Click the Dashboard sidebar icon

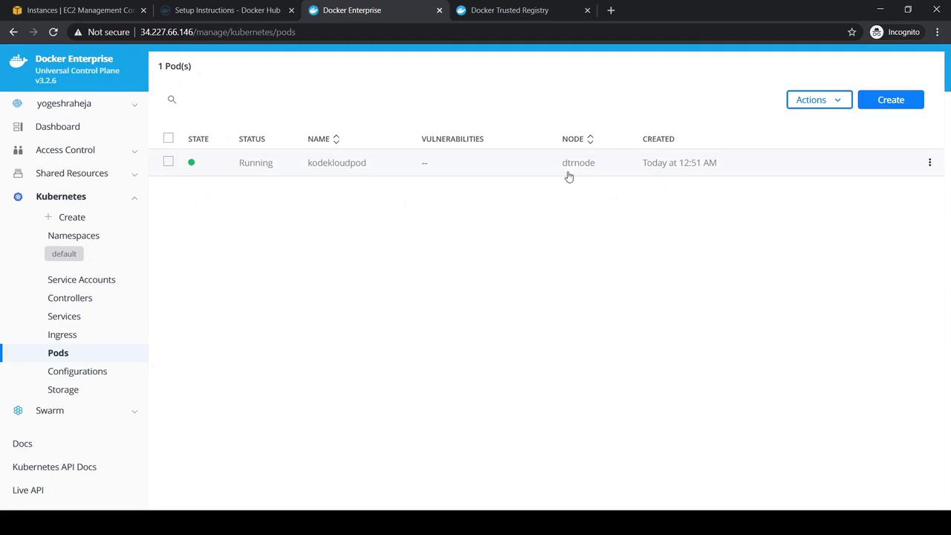point(18,127)
